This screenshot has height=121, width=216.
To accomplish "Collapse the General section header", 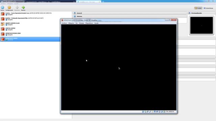I will click(x=130, y=13).
